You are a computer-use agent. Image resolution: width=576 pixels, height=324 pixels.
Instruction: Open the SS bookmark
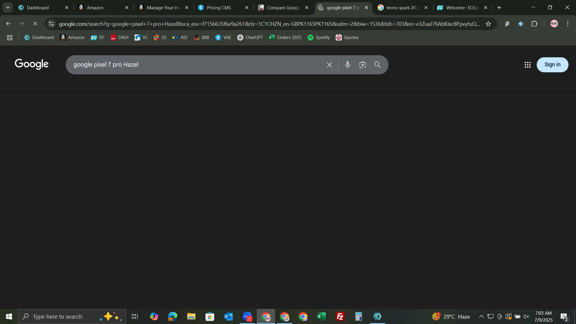(160, 37)
